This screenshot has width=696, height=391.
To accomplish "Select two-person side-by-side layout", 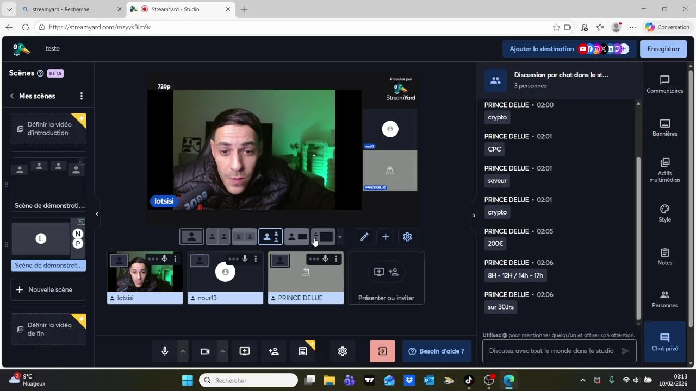I will click(217, 237).
